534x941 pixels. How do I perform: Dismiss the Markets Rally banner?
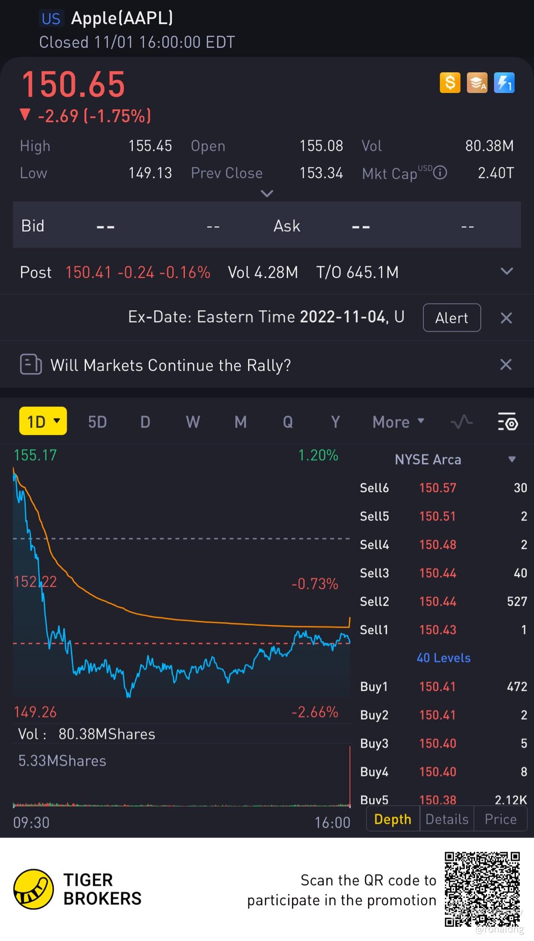coord(506,364)
